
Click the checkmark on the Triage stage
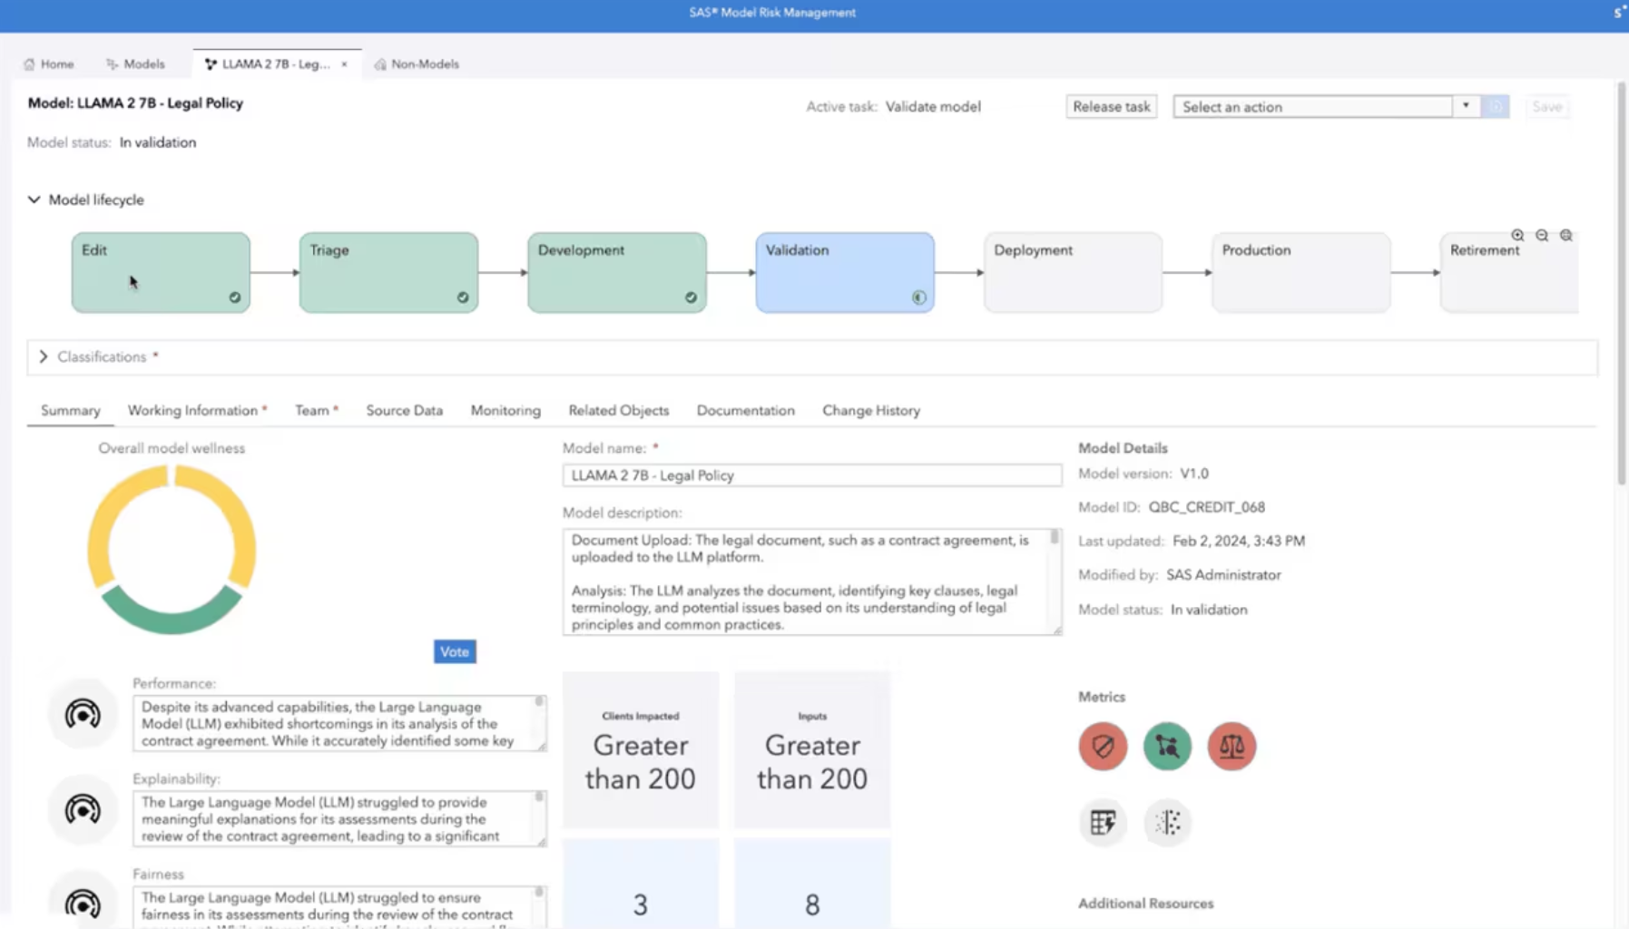(x=463, y=298)
